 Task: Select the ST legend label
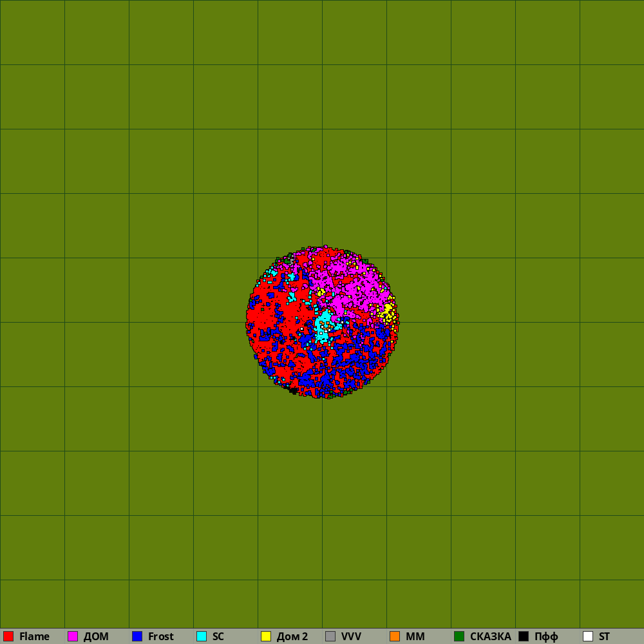tap(605, 636)
